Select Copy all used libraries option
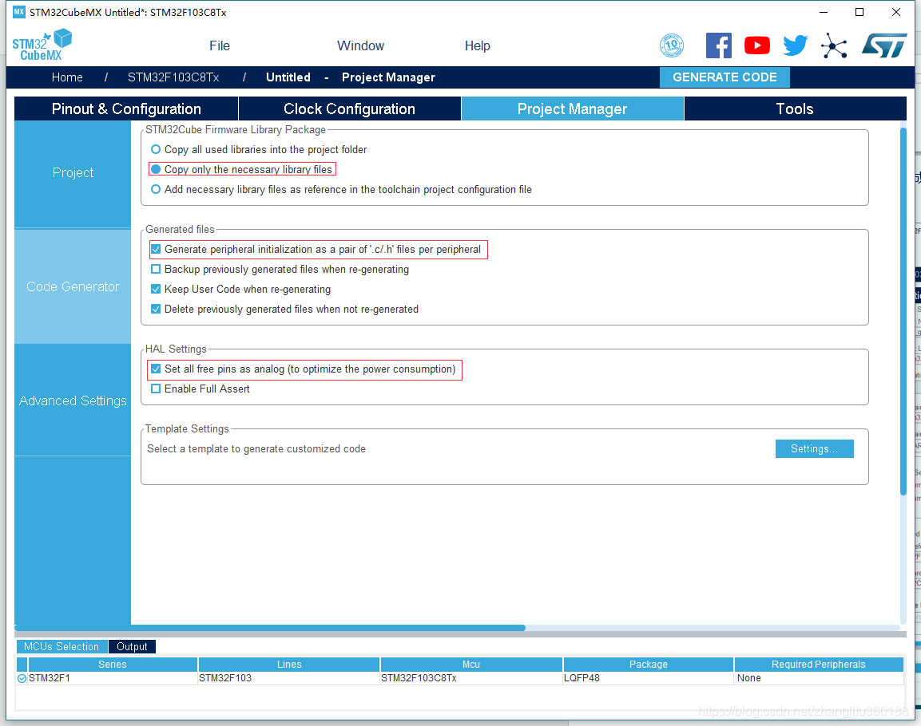Viewport: 921px width, 726px height. tap(156, 149)
